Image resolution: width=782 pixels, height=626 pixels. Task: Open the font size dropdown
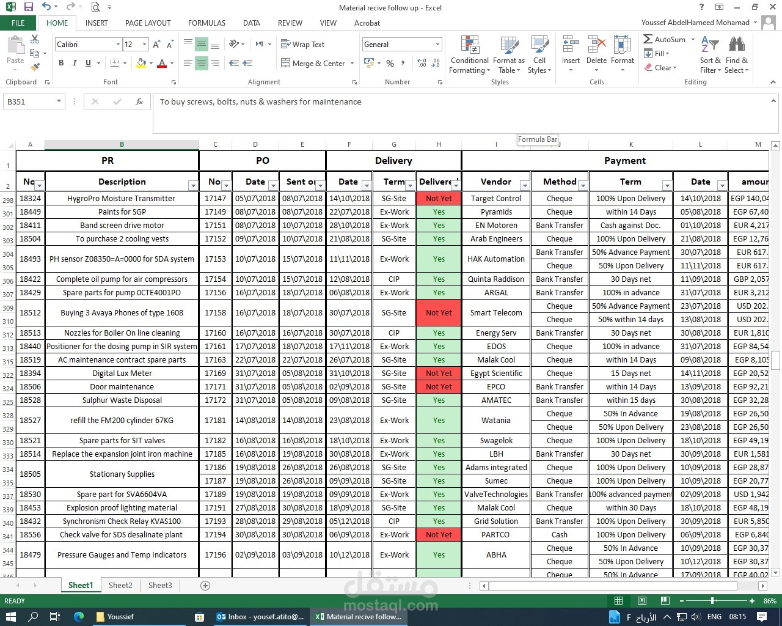point(145,44)
